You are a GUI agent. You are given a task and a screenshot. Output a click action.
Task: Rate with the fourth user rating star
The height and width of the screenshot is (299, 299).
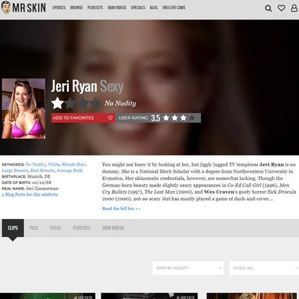[x=192, y=118]
